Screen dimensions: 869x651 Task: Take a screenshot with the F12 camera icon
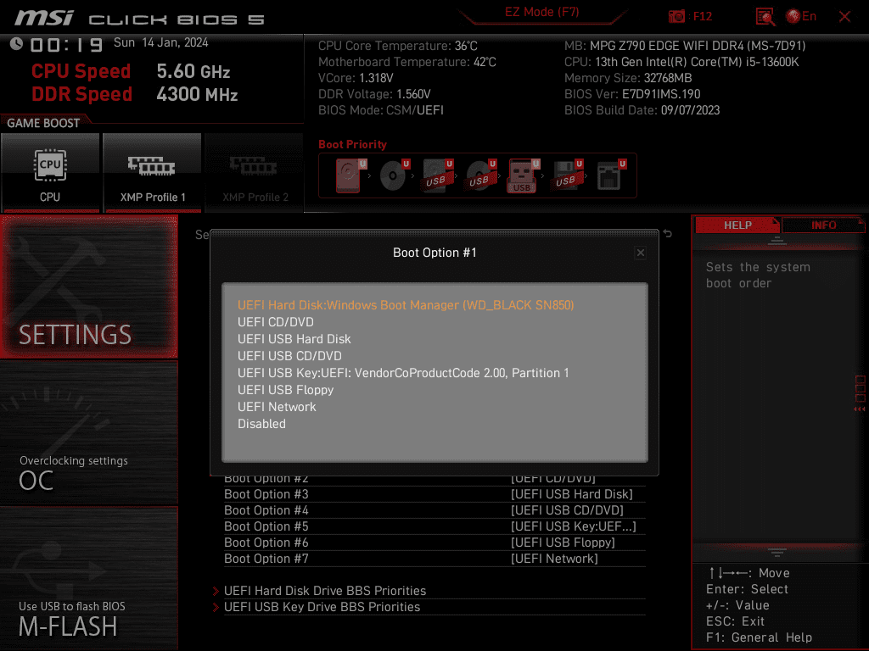(x=676, y=17)
